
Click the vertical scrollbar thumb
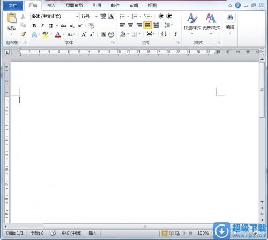click(x=262, y=90)
